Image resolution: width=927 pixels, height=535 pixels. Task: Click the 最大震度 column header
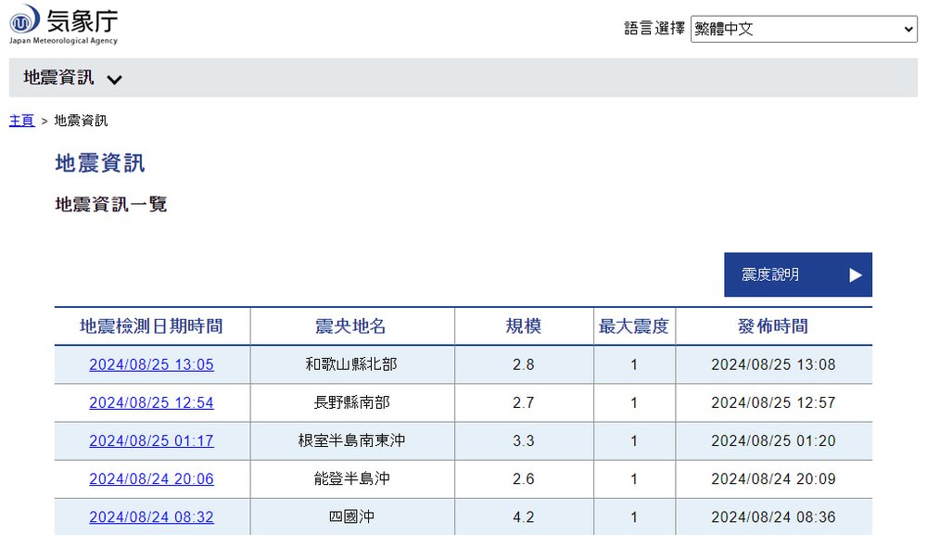(634, 326)
